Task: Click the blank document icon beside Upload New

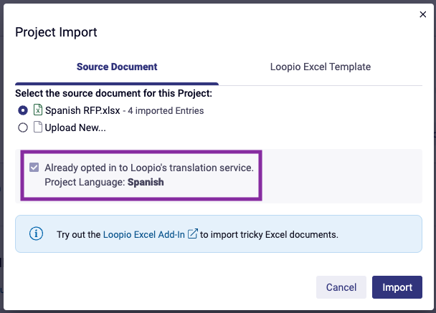Action: [x=38, y=127]
